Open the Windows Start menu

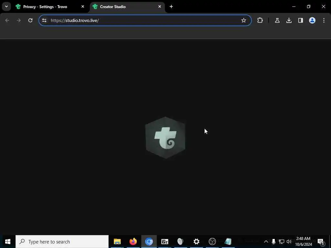pos(8,242)
